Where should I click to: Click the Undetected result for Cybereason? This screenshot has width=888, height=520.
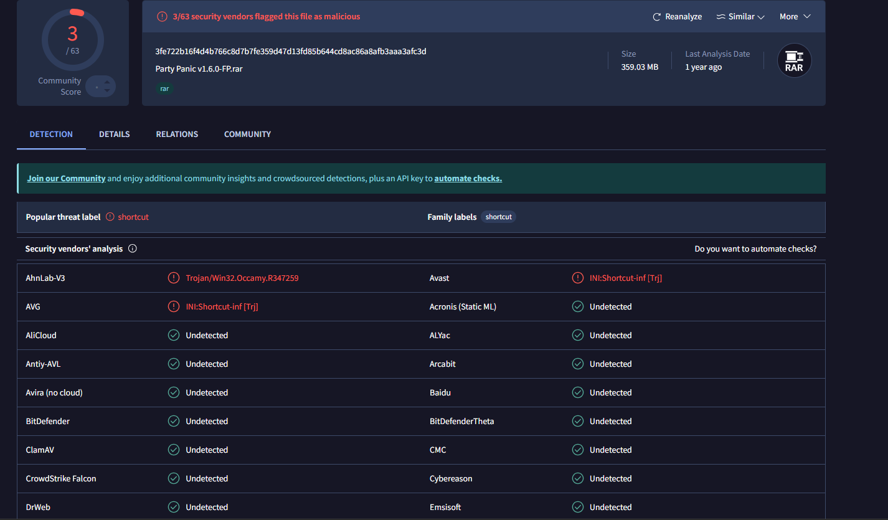pyautogui.click(x=611, y=478)
